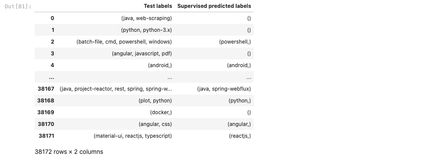Select the 'Supervised predicted labels' column header
The width and height of the screenshot is (433, 163).
click(x=214, y=6)
